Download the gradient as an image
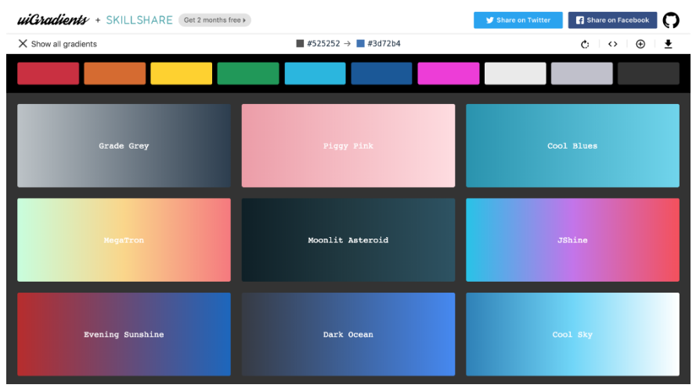The width and height of the screenshot is (696, 392). (x=668, y=45)
